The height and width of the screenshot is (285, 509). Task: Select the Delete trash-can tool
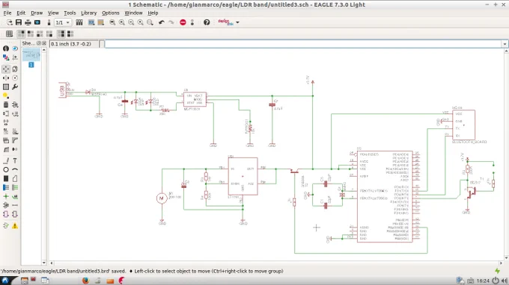point(6,104)
